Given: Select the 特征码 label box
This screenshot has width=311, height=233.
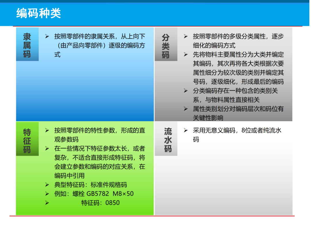Looking at the screenshot, I should click(x=27, y=139).
